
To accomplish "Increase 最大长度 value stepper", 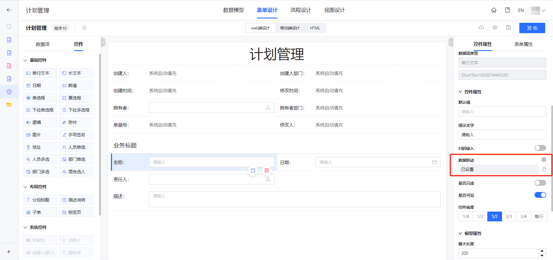I will (542, 251).
